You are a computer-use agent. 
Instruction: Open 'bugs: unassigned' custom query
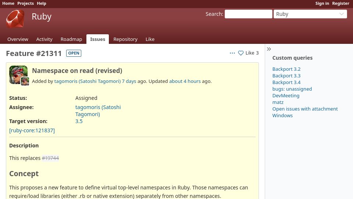coord(292,89)
